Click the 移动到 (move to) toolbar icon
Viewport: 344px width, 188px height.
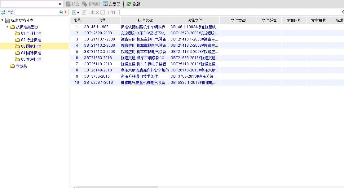pos(85,4)
